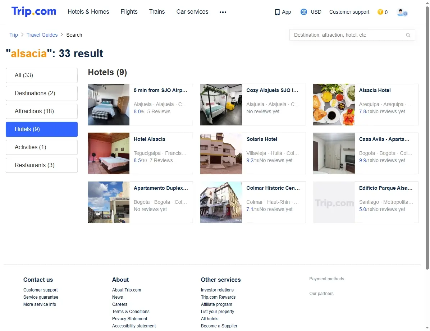Viewport: 430px width, 331px height.
Task: Open Colmar Historic Center photo
Action: [221, 202]
